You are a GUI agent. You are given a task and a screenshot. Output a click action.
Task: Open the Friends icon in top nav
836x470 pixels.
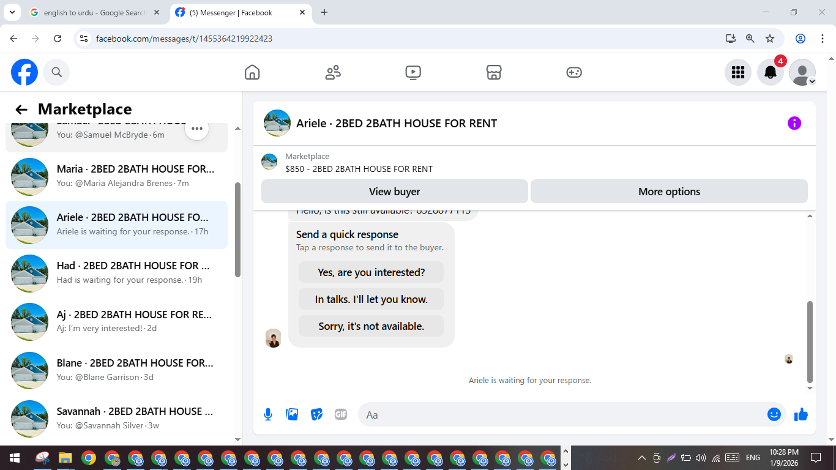click(333, 72)
